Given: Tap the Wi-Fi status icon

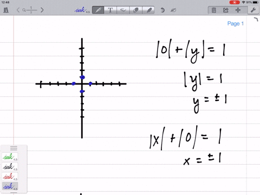Looking at the screenshot, I should (244, 2).
